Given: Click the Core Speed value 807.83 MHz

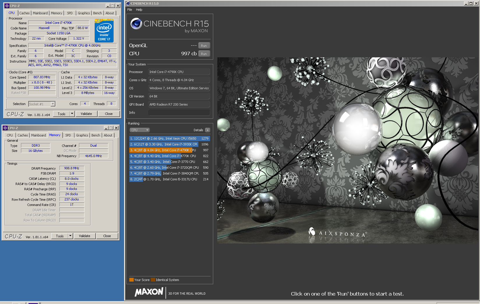Looking at the screenshot, I should coord(42,77).
